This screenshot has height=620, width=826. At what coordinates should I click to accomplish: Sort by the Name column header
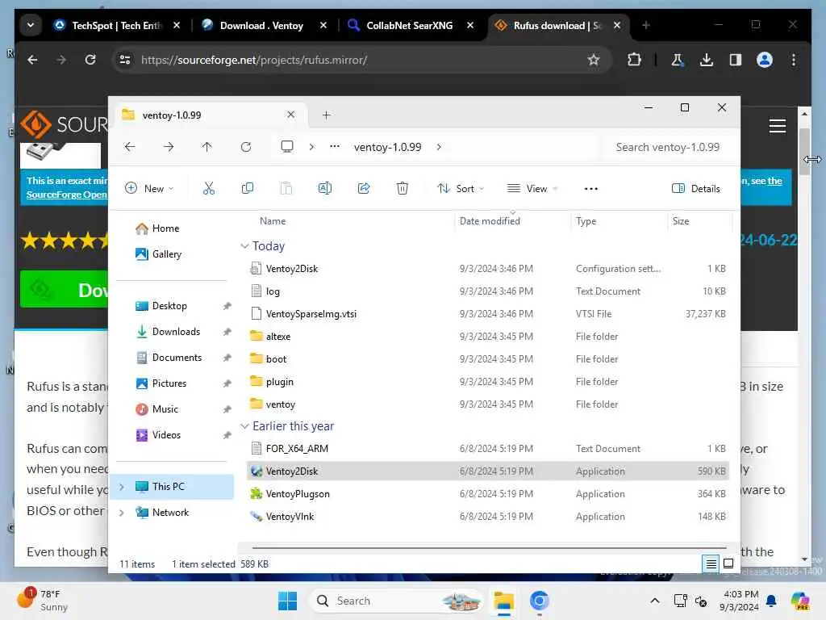[x=273, y=221]
